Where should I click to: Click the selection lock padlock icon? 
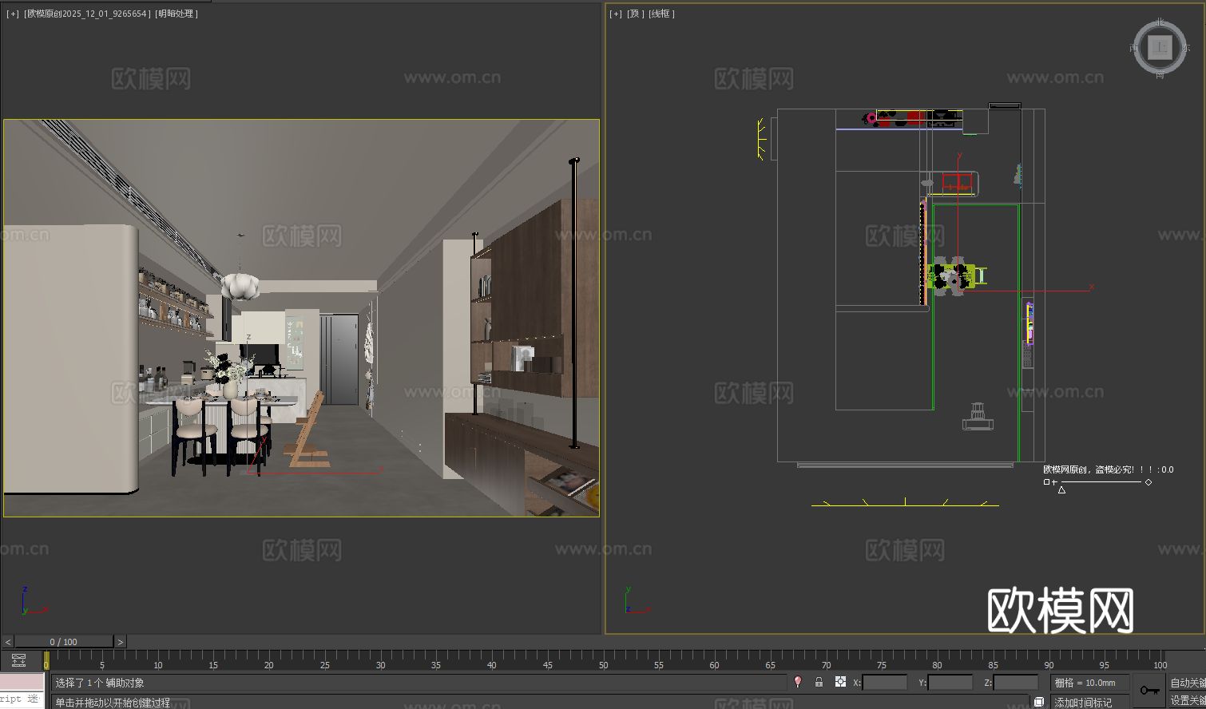(818, 683)
